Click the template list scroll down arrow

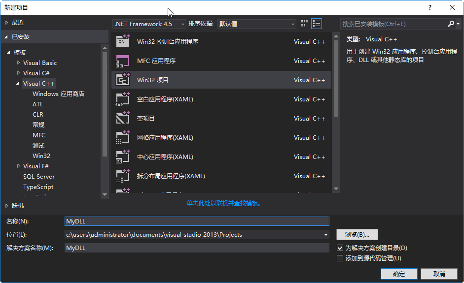336,189
